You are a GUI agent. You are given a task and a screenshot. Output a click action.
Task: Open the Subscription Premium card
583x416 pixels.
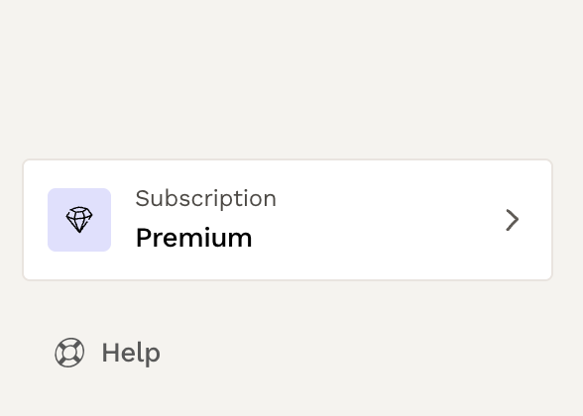288,220
